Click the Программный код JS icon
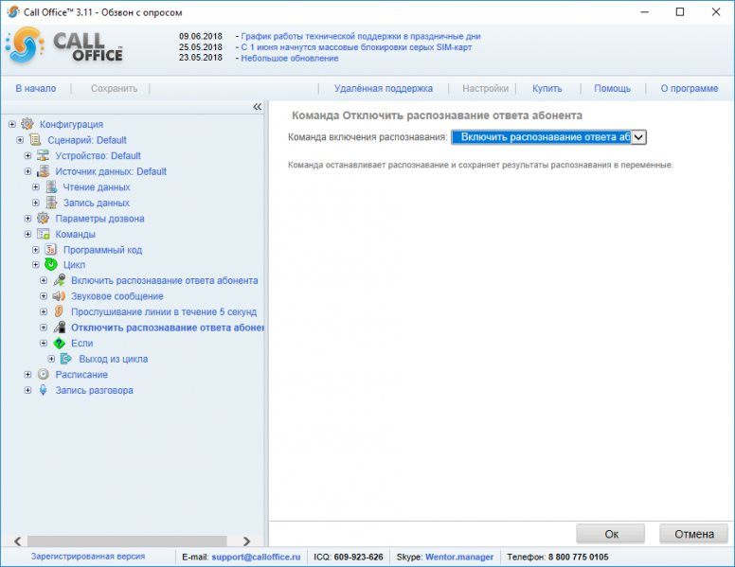The height and width of the screenshot is (567, 735). click(x=51, y=249)
